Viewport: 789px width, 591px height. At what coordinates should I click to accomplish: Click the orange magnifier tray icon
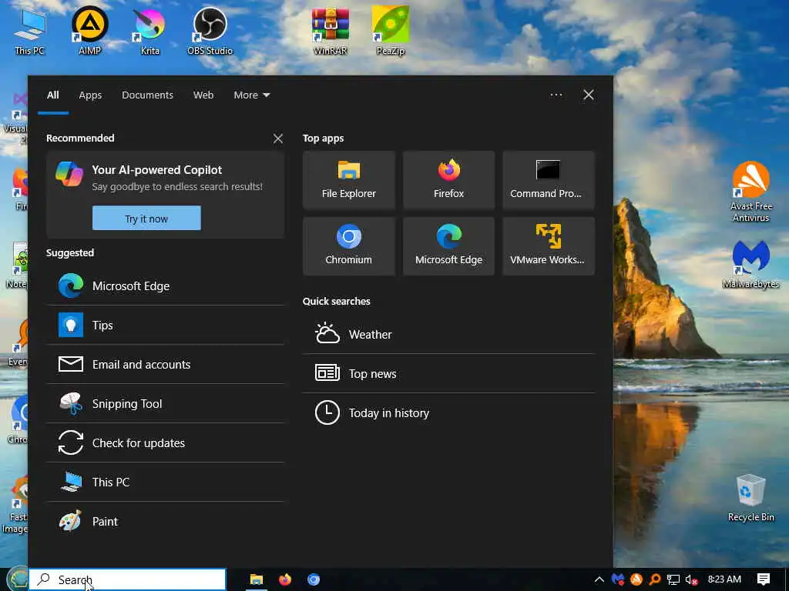[x=655, y=579]
